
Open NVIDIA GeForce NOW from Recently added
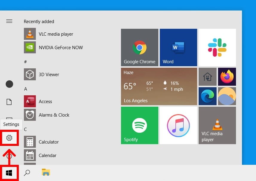[61, 47]
